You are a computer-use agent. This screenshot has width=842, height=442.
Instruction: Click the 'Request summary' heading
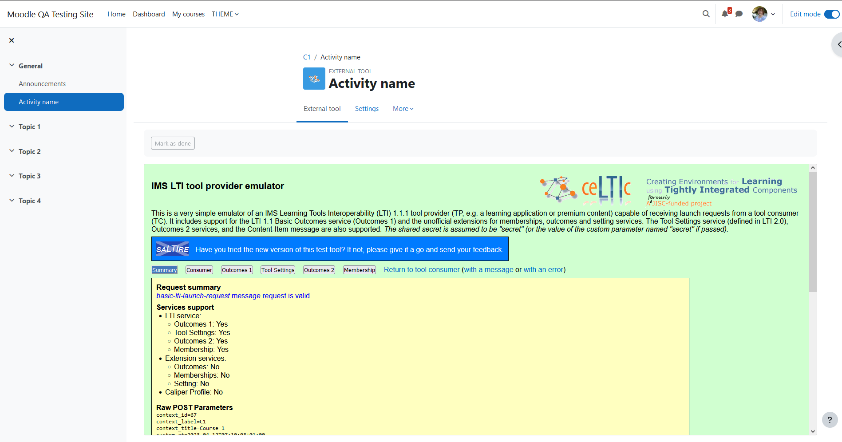coord(188,287)
